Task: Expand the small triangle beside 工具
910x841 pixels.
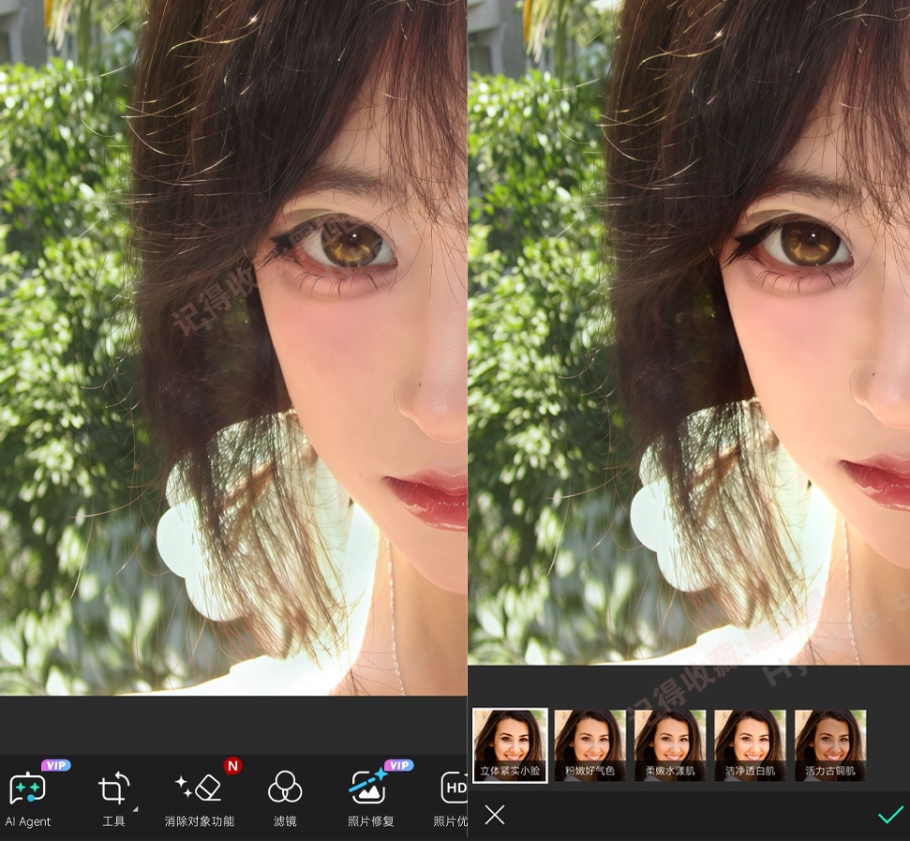Action: (x=135, y=808)
